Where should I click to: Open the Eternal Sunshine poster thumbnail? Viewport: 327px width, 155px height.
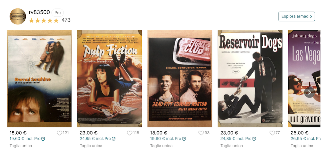[x=39, y=79]
